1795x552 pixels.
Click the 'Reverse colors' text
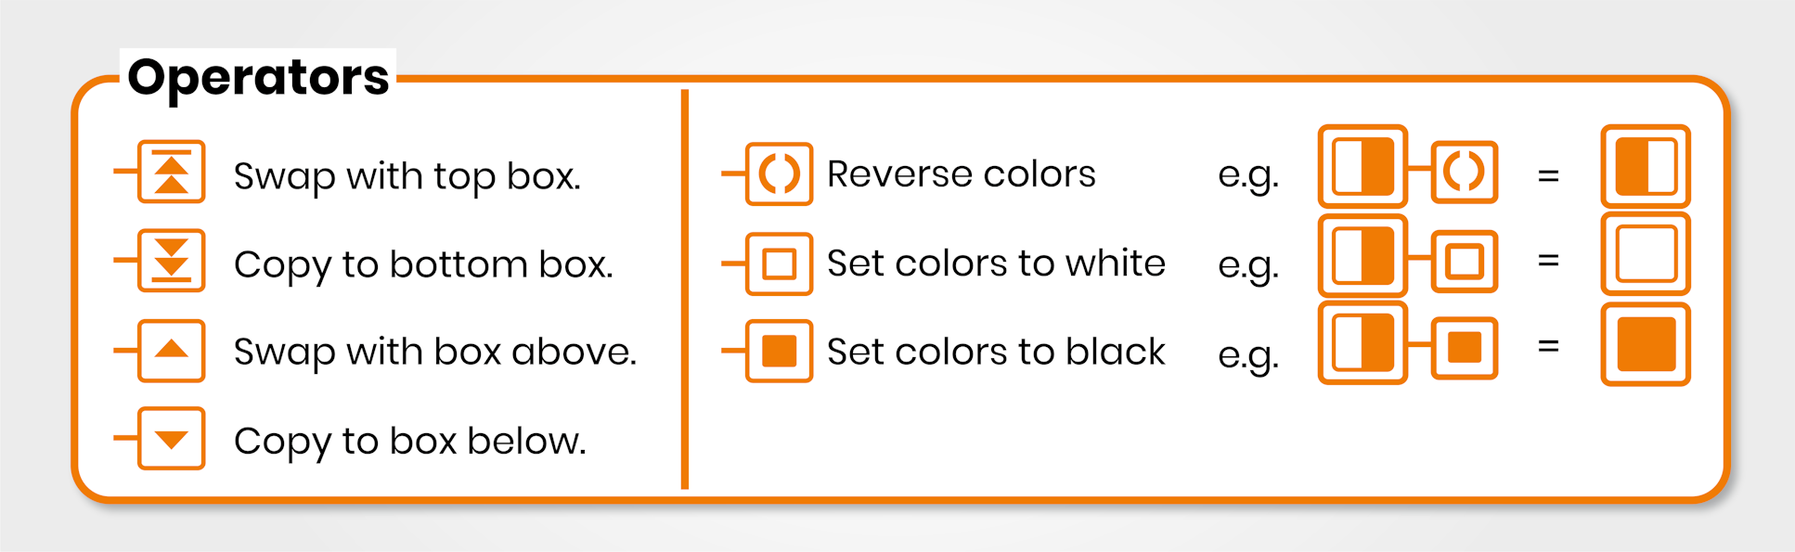click(962, 173)
